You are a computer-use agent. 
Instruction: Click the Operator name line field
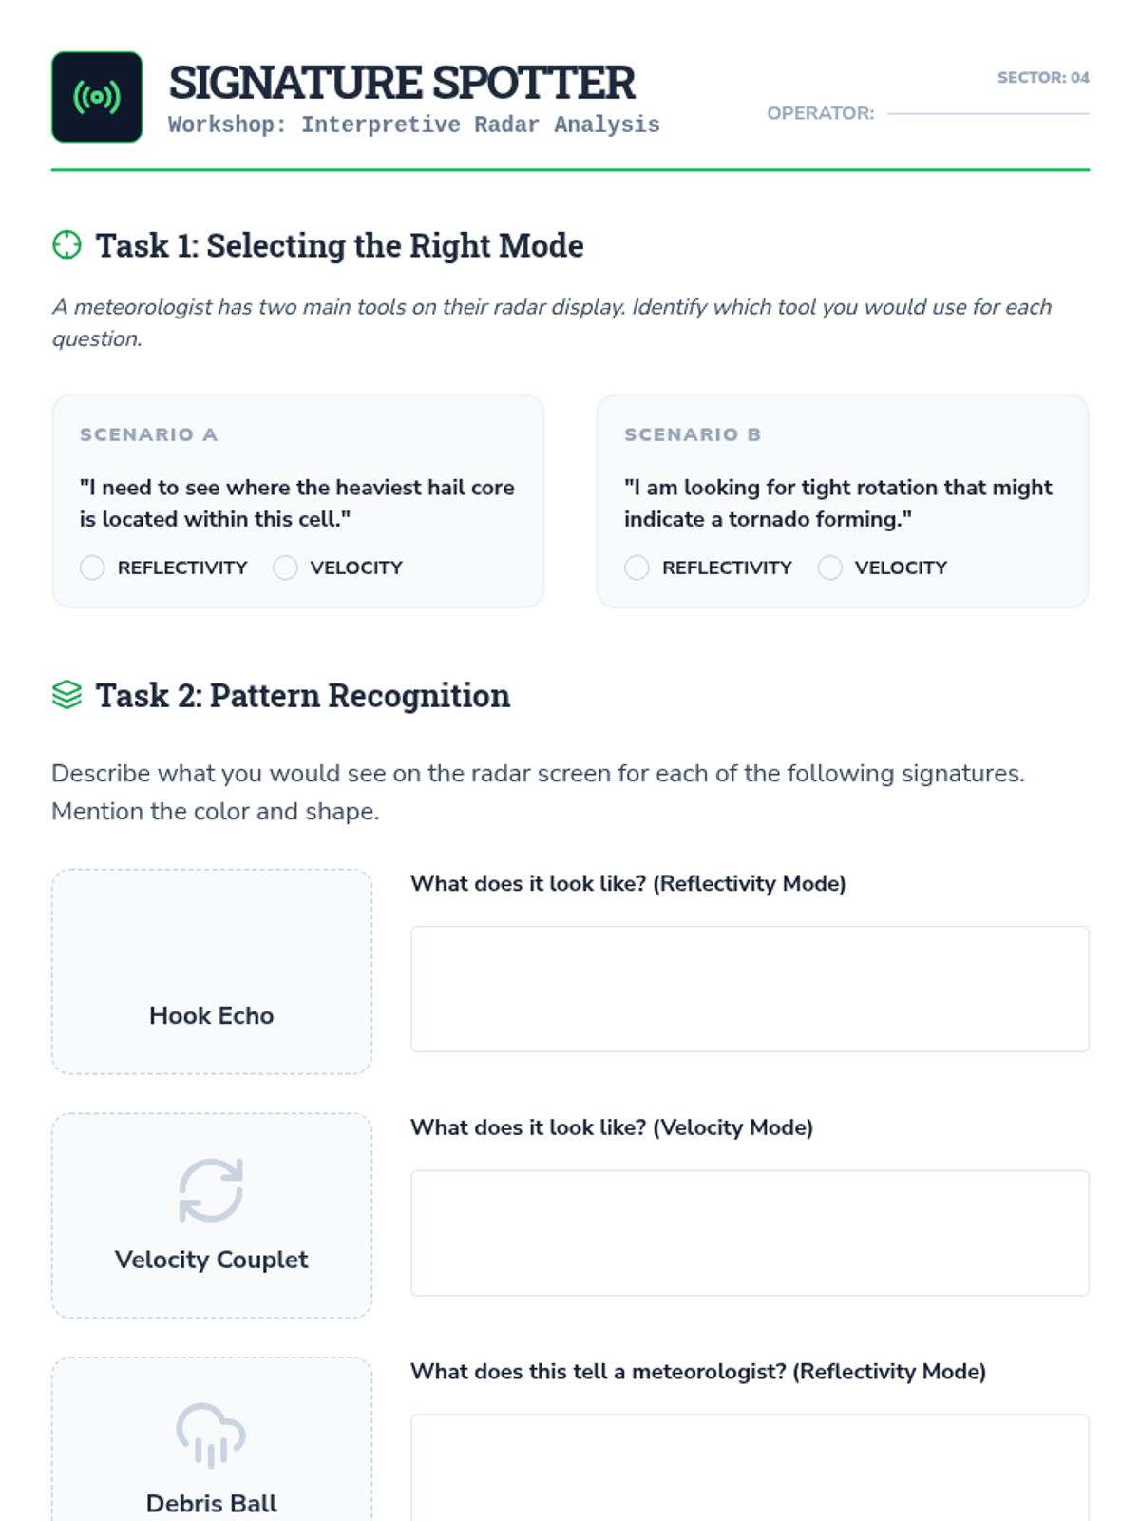[x=988, y=112]
